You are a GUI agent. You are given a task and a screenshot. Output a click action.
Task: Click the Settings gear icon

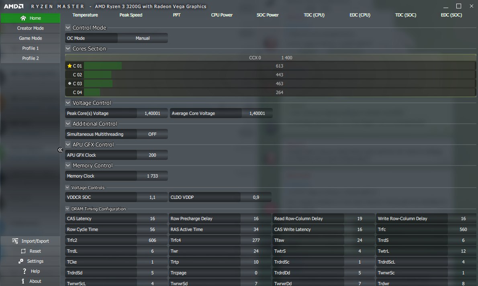[21, 261]
